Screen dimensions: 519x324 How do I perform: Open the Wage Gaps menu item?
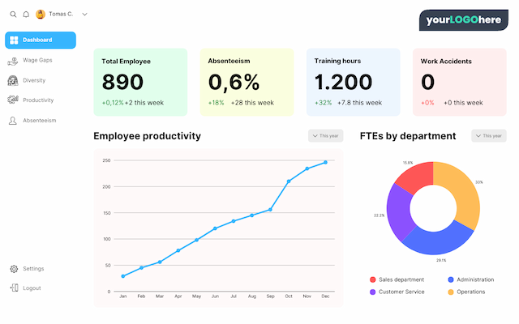pyautogui.click(x=37, y=60)
